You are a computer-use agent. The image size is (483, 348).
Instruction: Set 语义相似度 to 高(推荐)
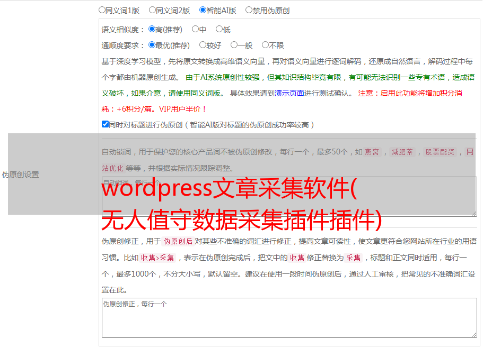pyautogui.click(x=152, y=29)
